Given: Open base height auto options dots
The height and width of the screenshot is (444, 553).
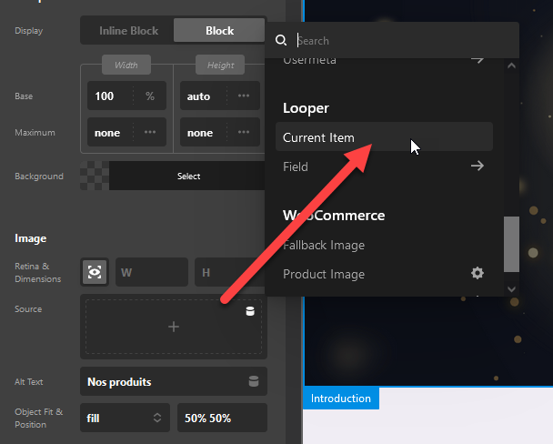Looking at the screenshot, I should click(x=244, y=96).
